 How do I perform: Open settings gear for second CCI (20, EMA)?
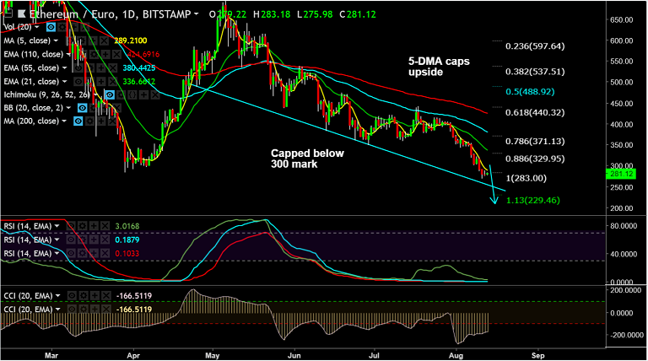84,309
